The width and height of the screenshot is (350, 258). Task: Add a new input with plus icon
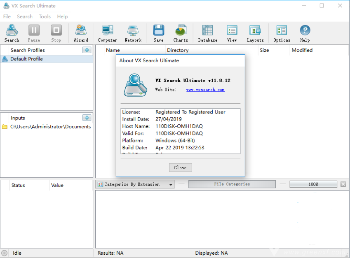coord(87,118)
